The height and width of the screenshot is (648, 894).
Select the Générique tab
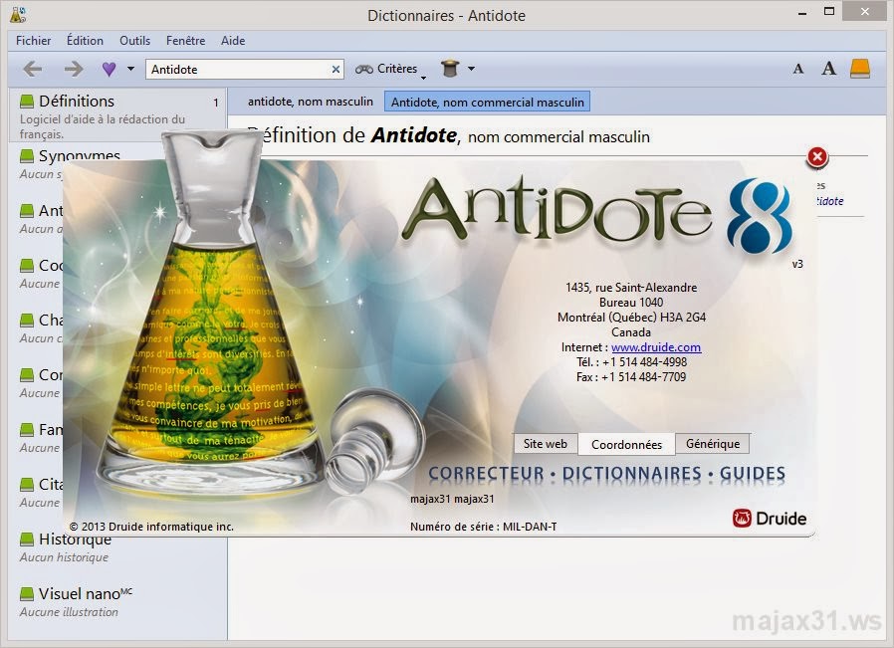click(x=713, y=443)
